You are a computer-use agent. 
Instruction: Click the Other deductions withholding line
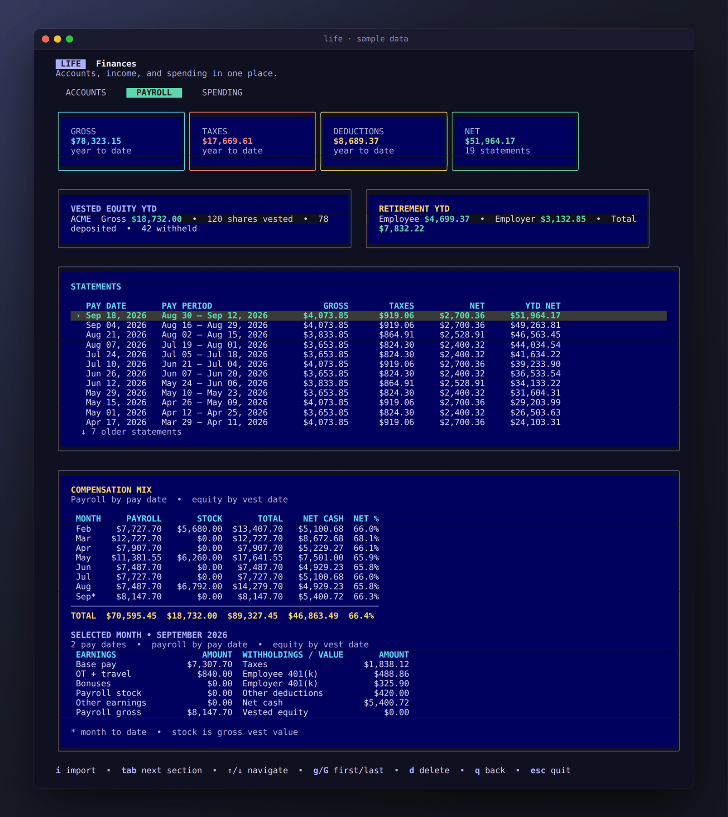click(x=326, y=693)
